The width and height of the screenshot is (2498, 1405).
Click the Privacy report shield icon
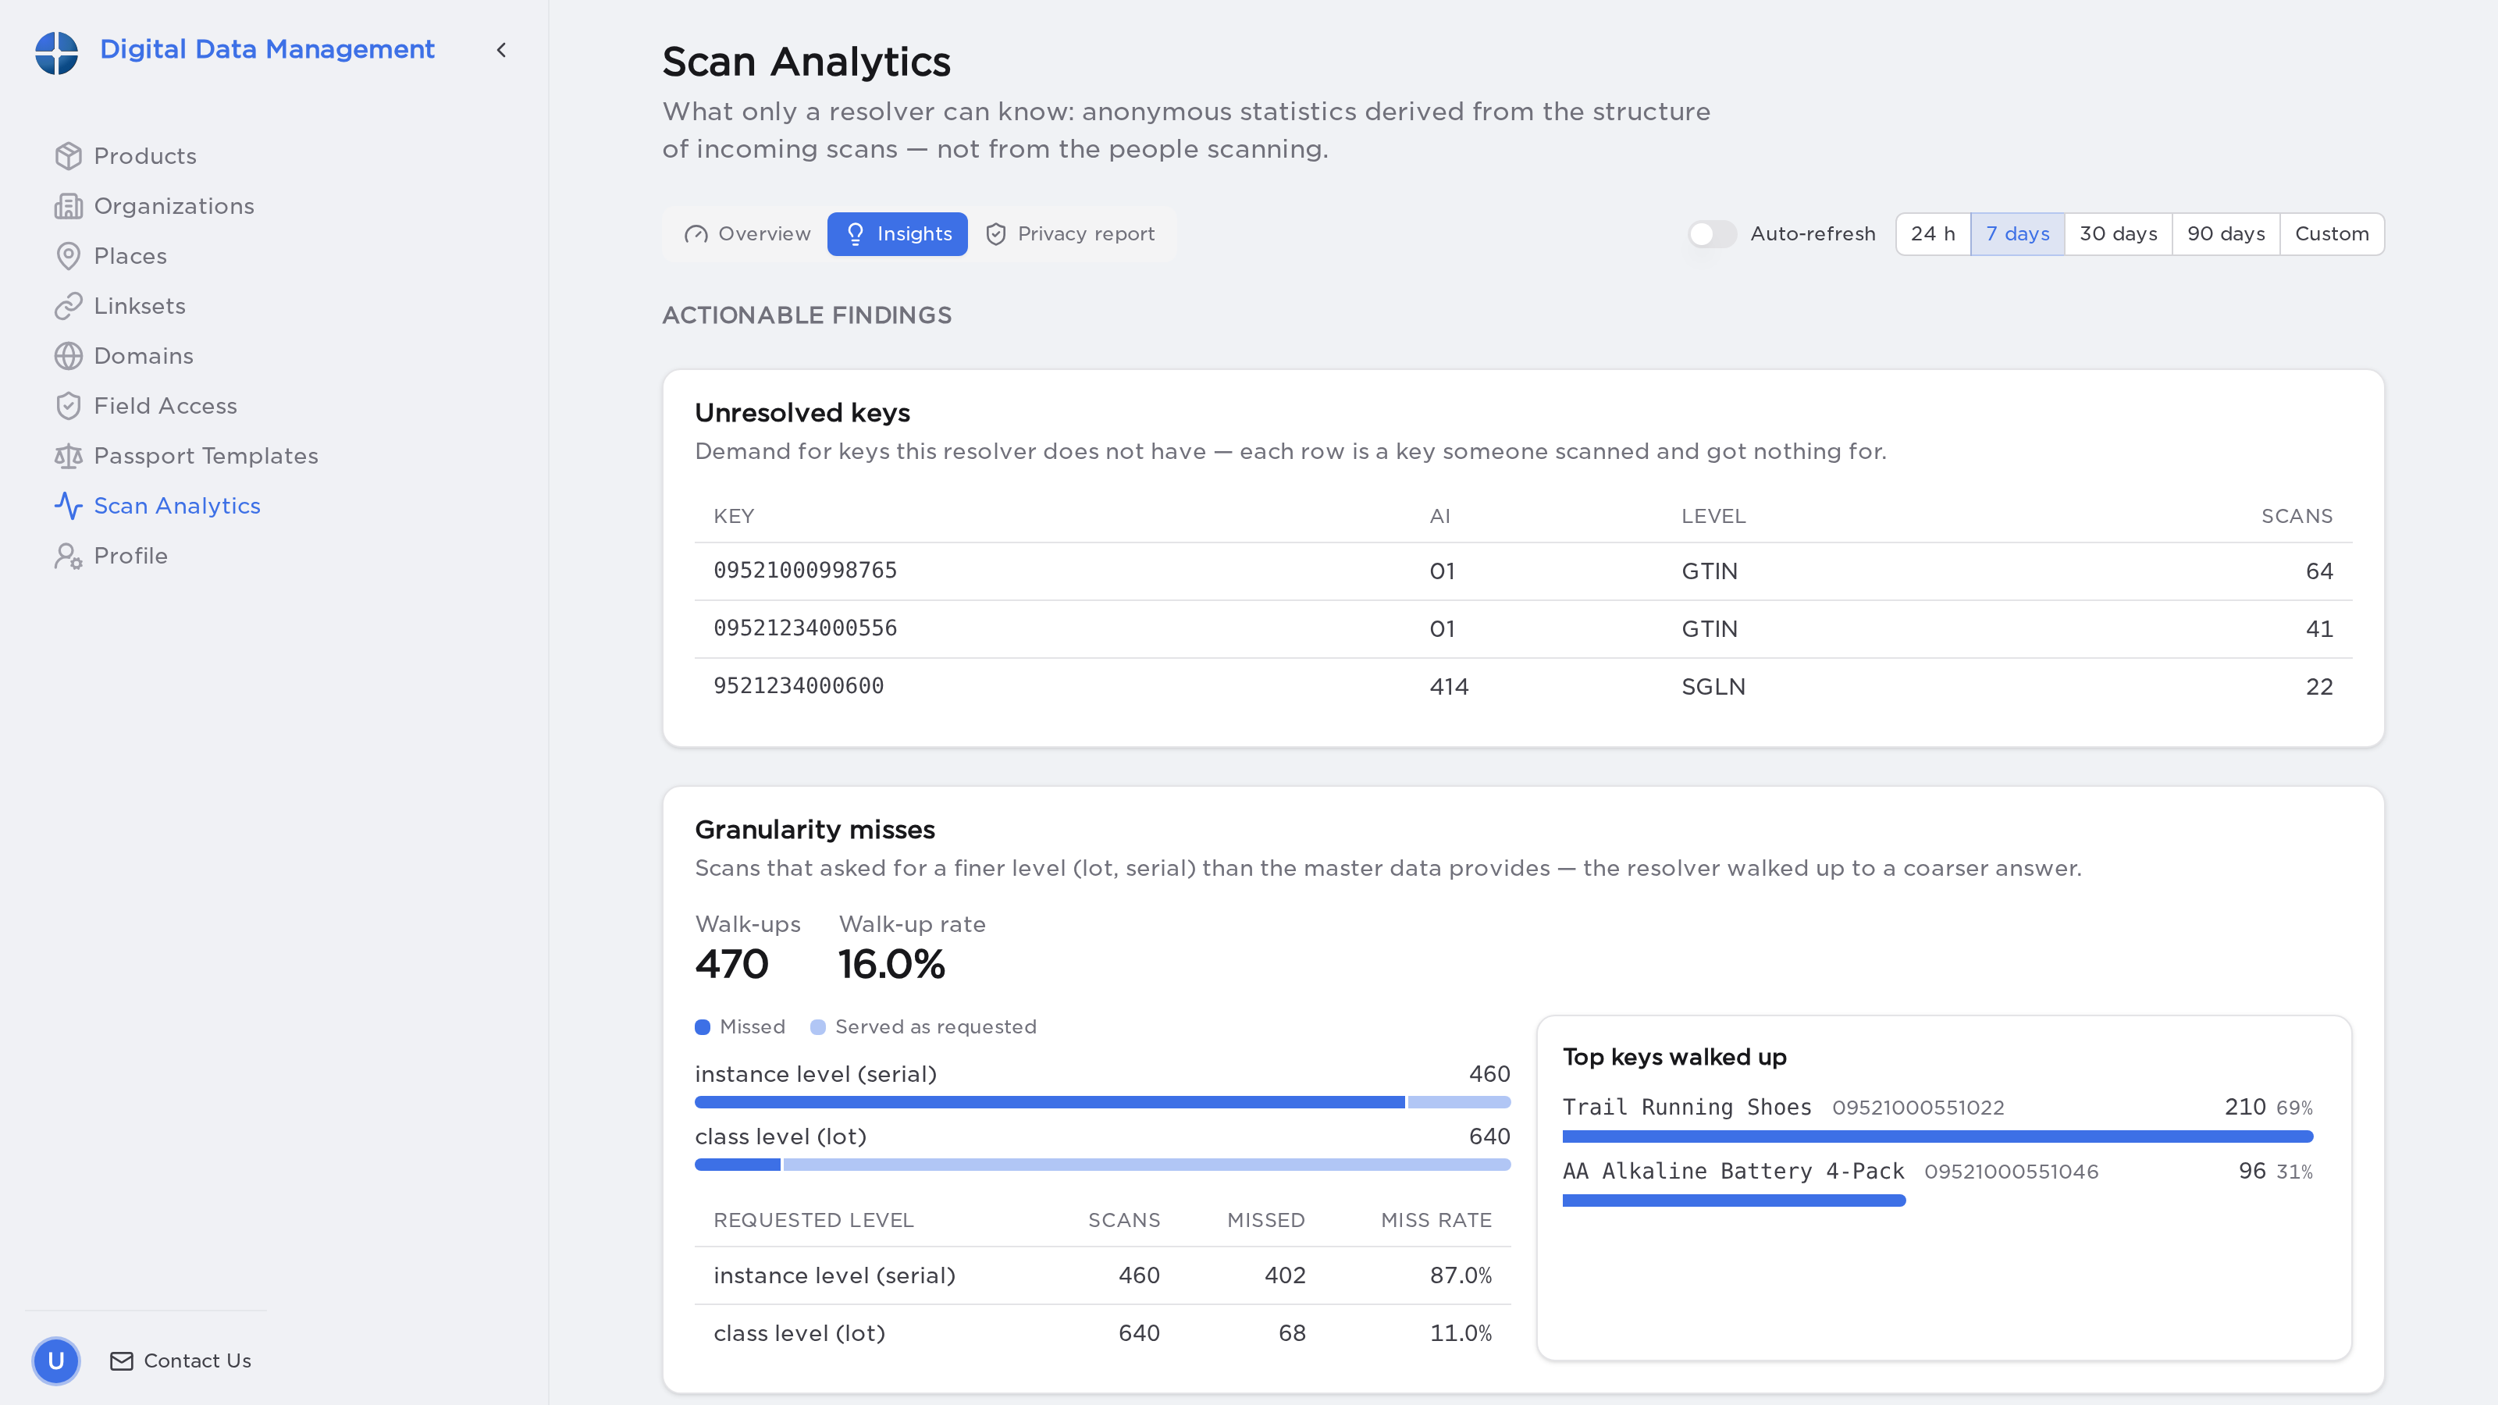996,233
